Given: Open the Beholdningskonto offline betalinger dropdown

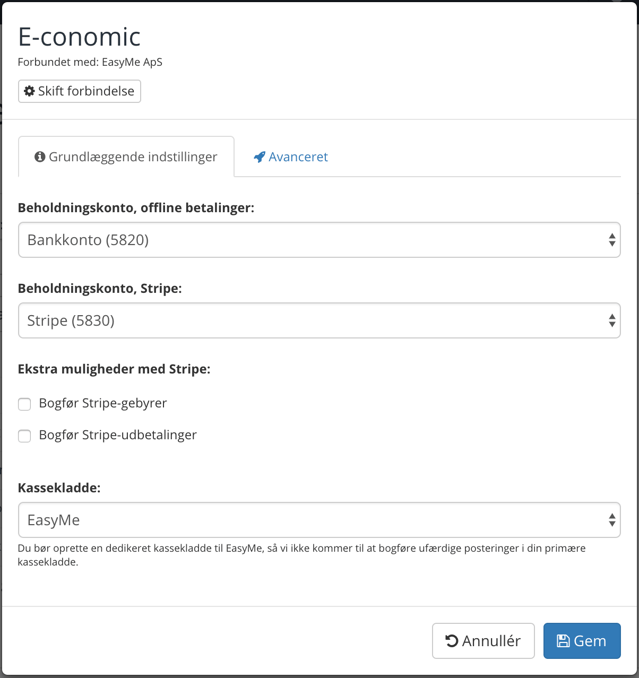Looking at the screenshot, I should tap(318, 240).
